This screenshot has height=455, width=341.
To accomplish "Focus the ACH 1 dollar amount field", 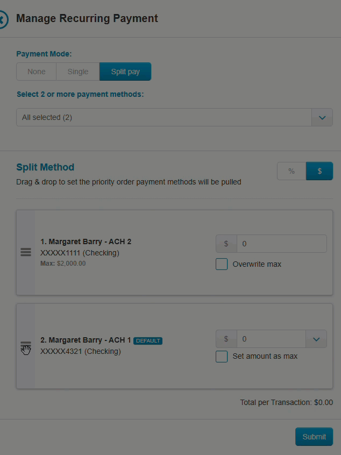I will [271, 339].
